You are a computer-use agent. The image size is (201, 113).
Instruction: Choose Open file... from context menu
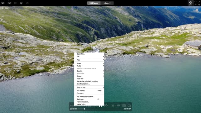[89, 54]
